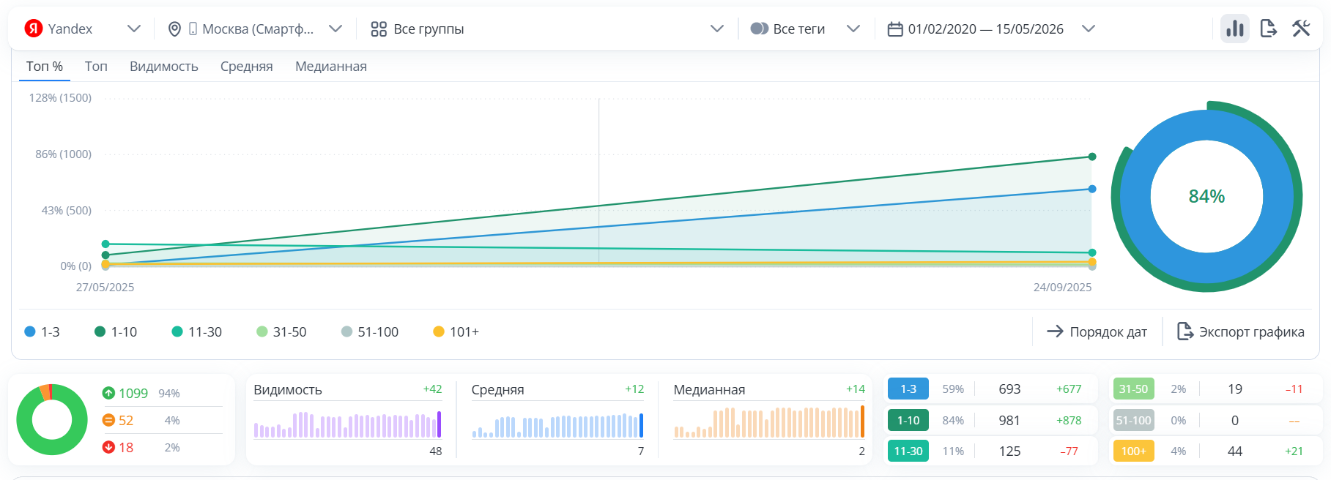This screenshot has height=480, width=1331.
Task: Open the Москва region dropdown
Action: pos(335,29)
